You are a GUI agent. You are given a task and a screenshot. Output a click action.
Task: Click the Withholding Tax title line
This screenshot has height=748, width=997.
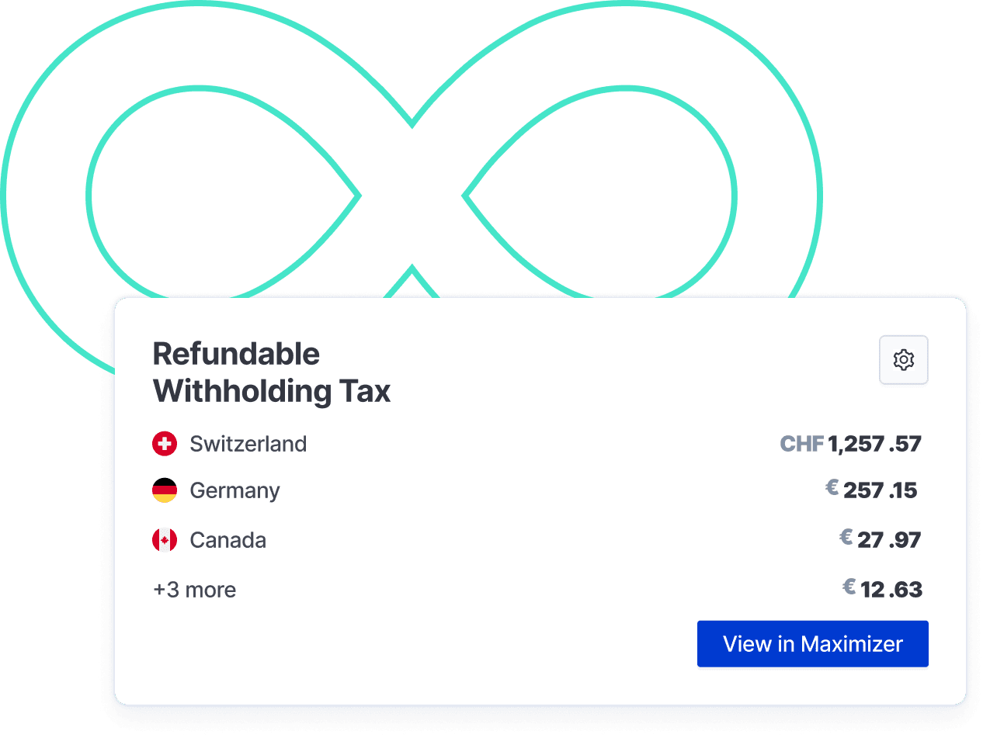(272, 391)
